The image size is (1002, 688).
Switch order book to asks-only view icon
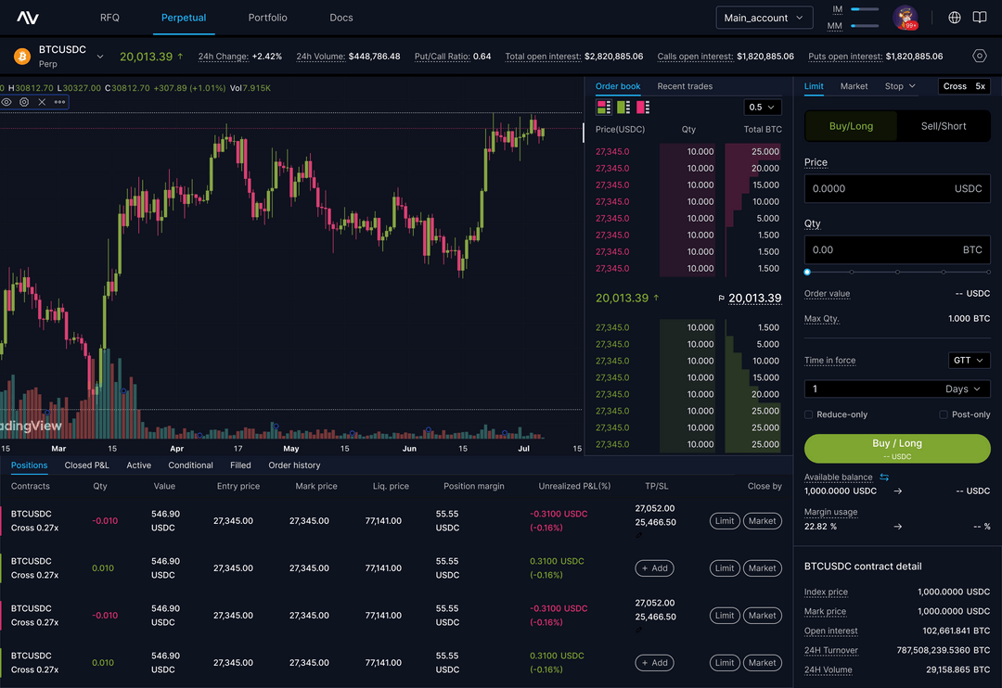[642, 107]
